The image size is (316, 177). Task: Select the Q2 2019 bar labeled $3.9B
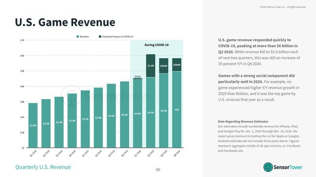coord(98,118)
